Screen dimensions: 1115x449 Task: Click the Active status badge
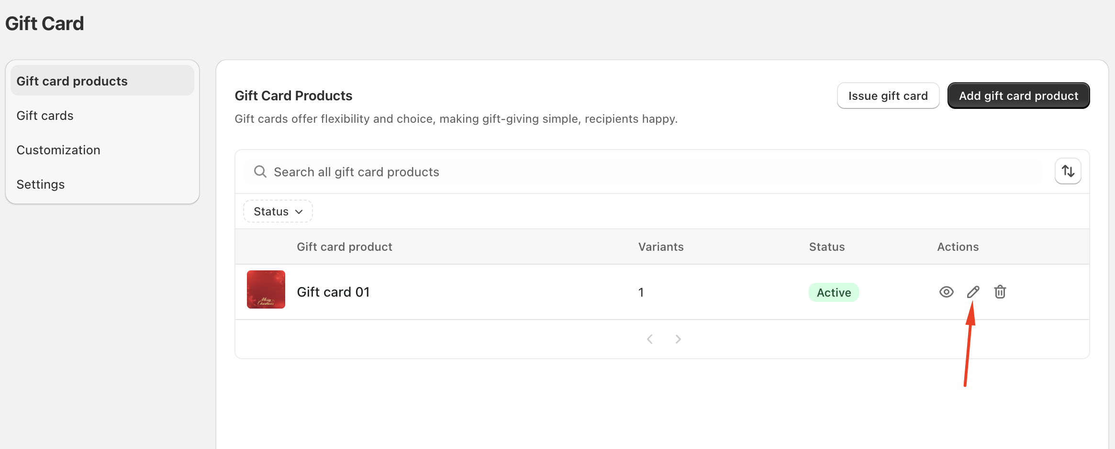click(x=834, y=292)
